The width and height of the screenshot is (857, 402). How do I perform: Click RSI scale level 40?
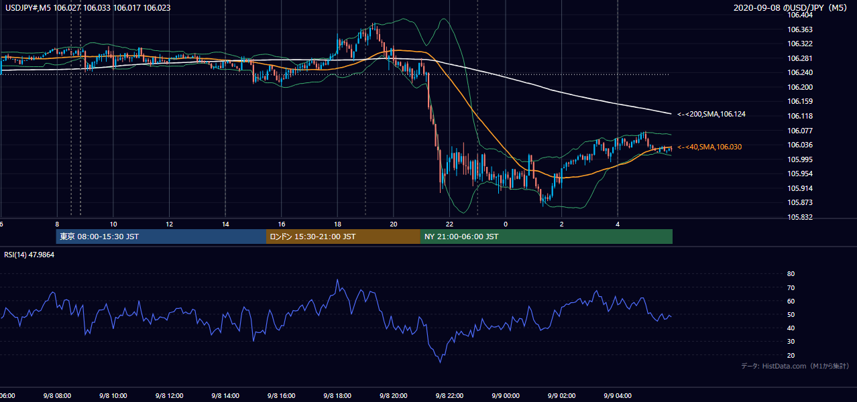click(791, 328)
